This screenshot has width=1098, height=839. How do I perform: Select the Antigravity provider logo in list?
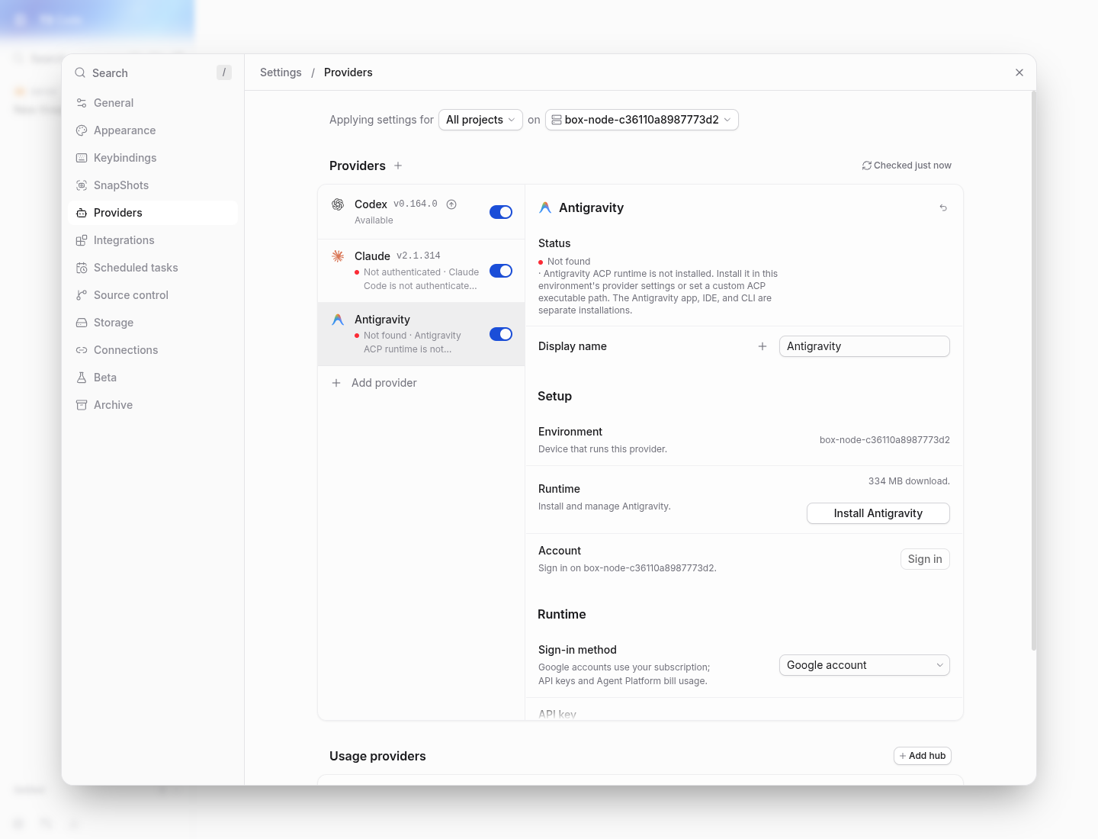338,320
